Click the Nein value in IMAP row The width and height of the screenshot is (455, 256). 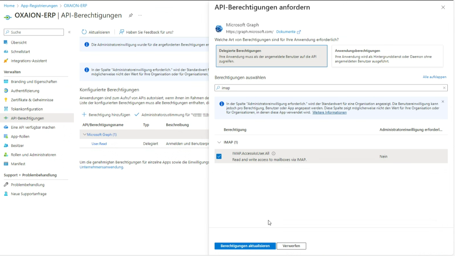pos(384,156)
